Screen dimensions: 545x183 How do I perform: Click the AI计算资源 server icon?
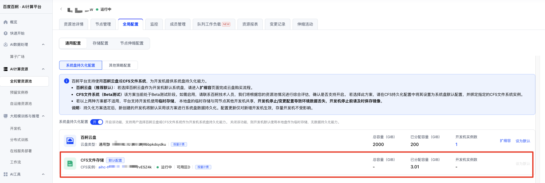click(x=6, y=69)
